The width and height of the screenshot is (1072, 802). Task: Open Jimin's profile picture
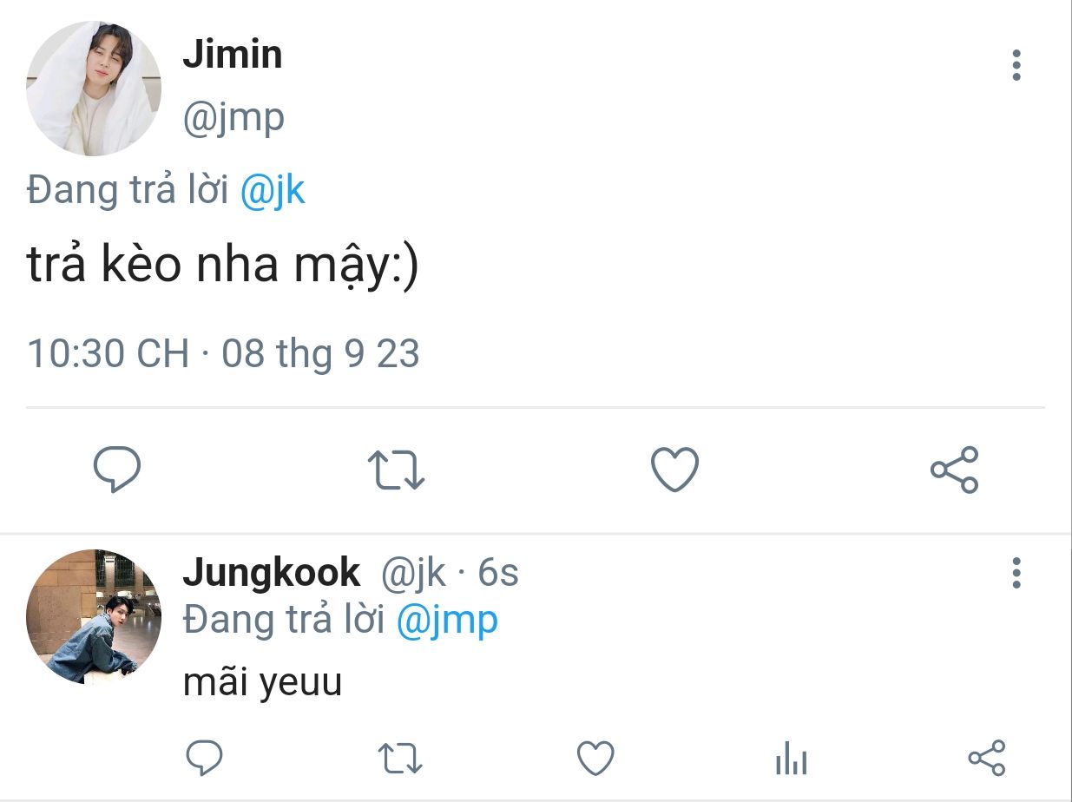click(x=94, y=89)
